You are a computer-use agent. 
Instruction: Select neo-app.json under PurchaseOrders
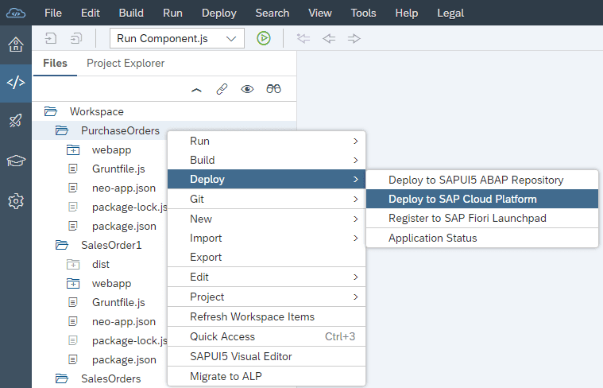coord(123,188)
